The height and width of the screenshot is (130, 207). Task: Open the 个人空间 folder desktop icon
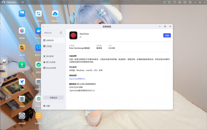[x=22, y=14]
